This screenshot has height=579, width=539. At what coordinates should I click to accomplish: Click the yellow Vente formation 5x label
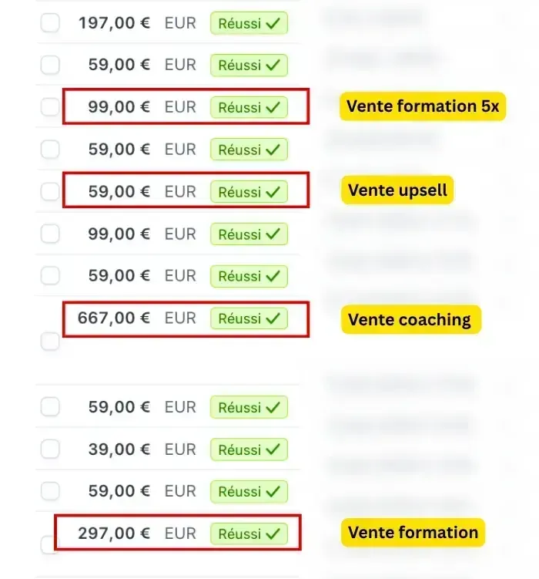422,106
